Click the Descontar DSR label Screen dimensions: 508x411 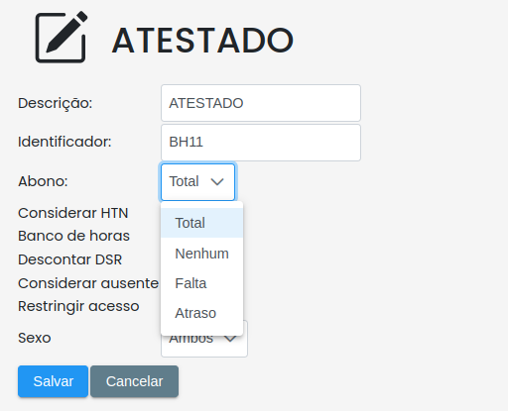tap(70, 259)
